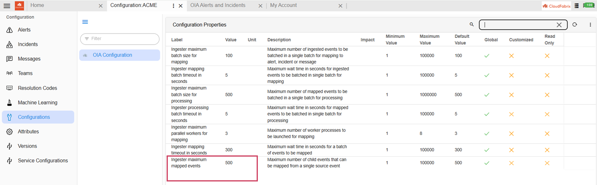Clear the search box with X
The width and height of the screenshot is (597, 185).
(559, 25)
